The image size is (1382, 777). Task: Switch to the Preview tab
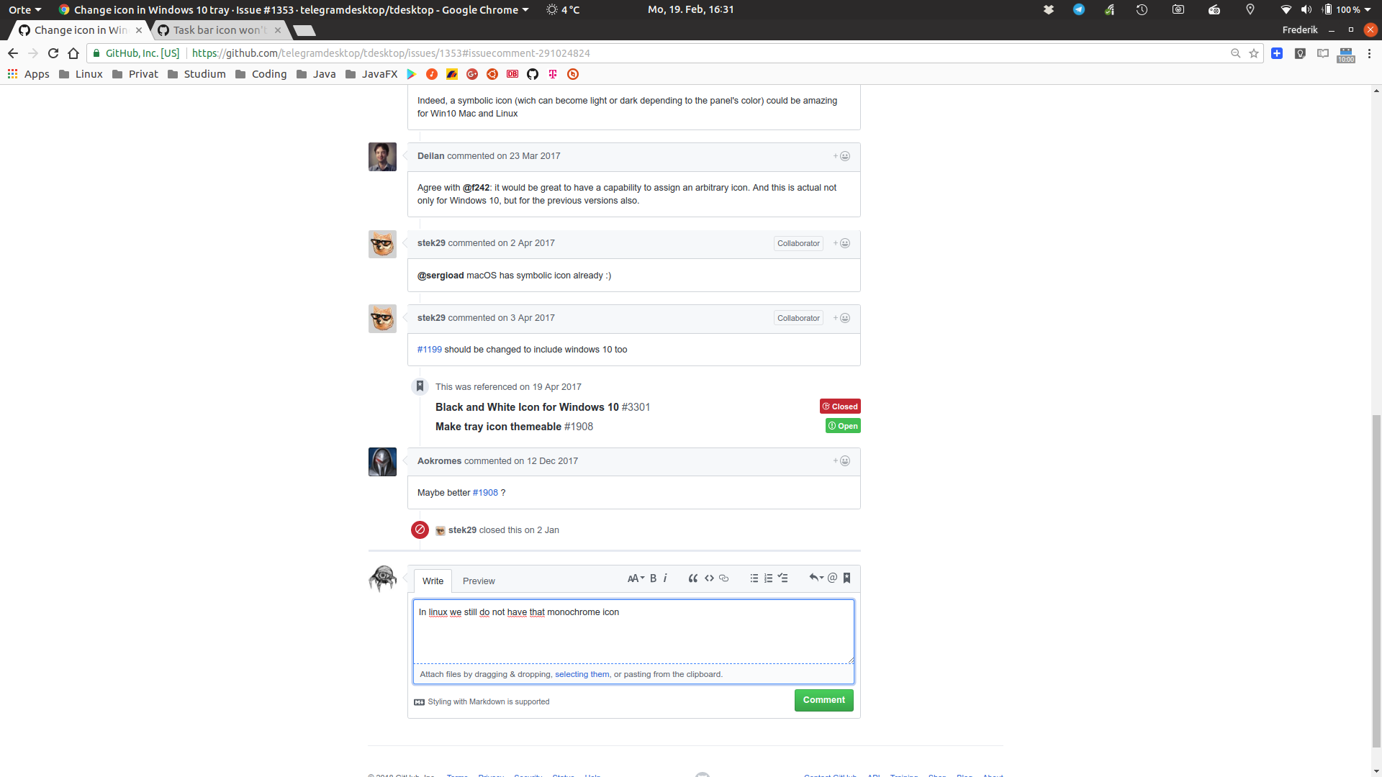(x=479, y=581)
